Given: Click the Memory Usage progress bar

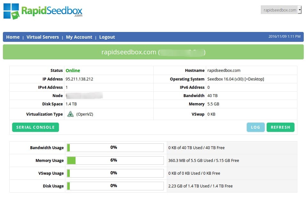Looking at the screenshot, I should coord(115,160).
